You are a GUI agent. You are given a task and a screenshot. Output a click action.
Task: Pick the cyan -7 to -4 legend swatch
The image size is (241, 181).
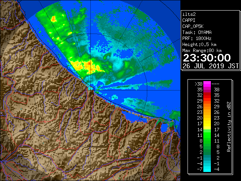(x=207, y=169)
